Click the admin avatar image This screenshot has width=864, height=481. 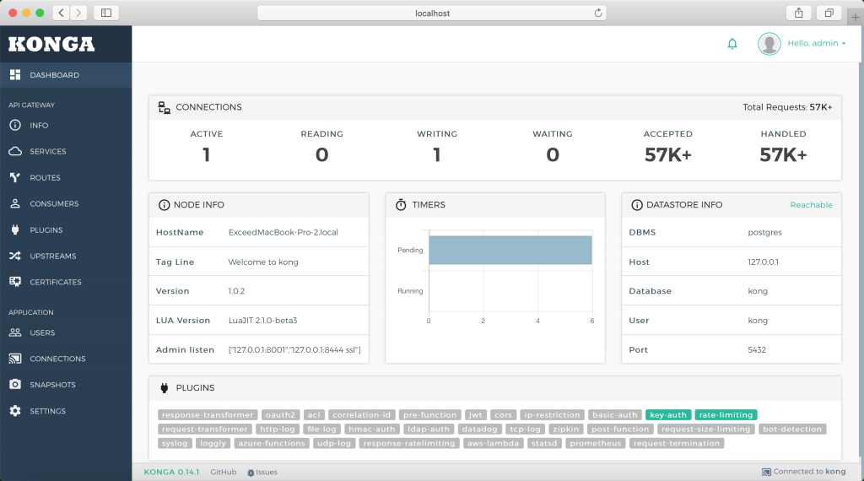point(769,44)
